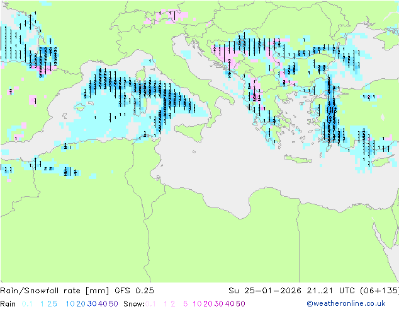Click the Rain/Snowfall rate [mm] title

click(x=55, y=291)
